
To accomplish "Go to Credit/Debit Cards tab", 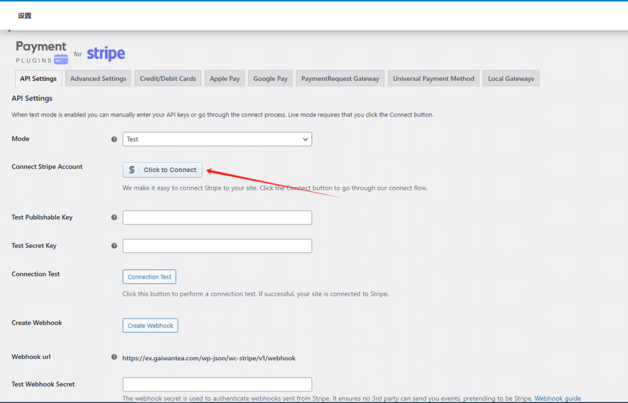I will [167, 78].
